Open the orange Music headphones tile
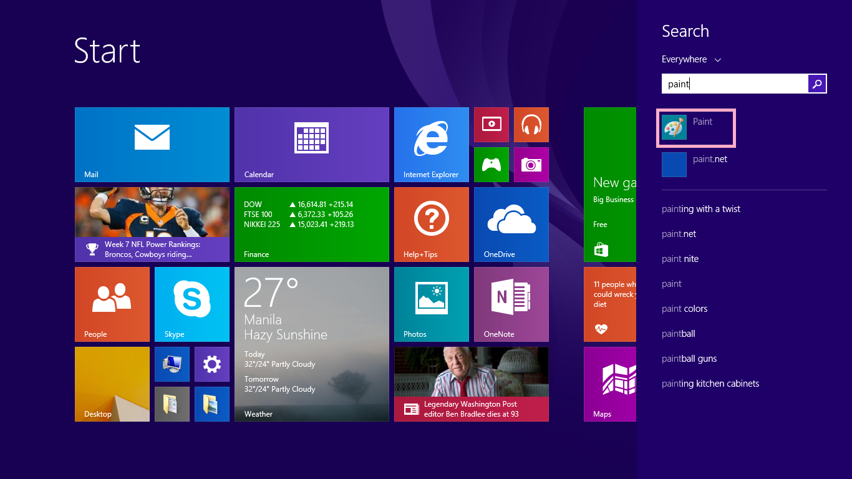Viewport: 852px width, 479px height. point(531,125)
